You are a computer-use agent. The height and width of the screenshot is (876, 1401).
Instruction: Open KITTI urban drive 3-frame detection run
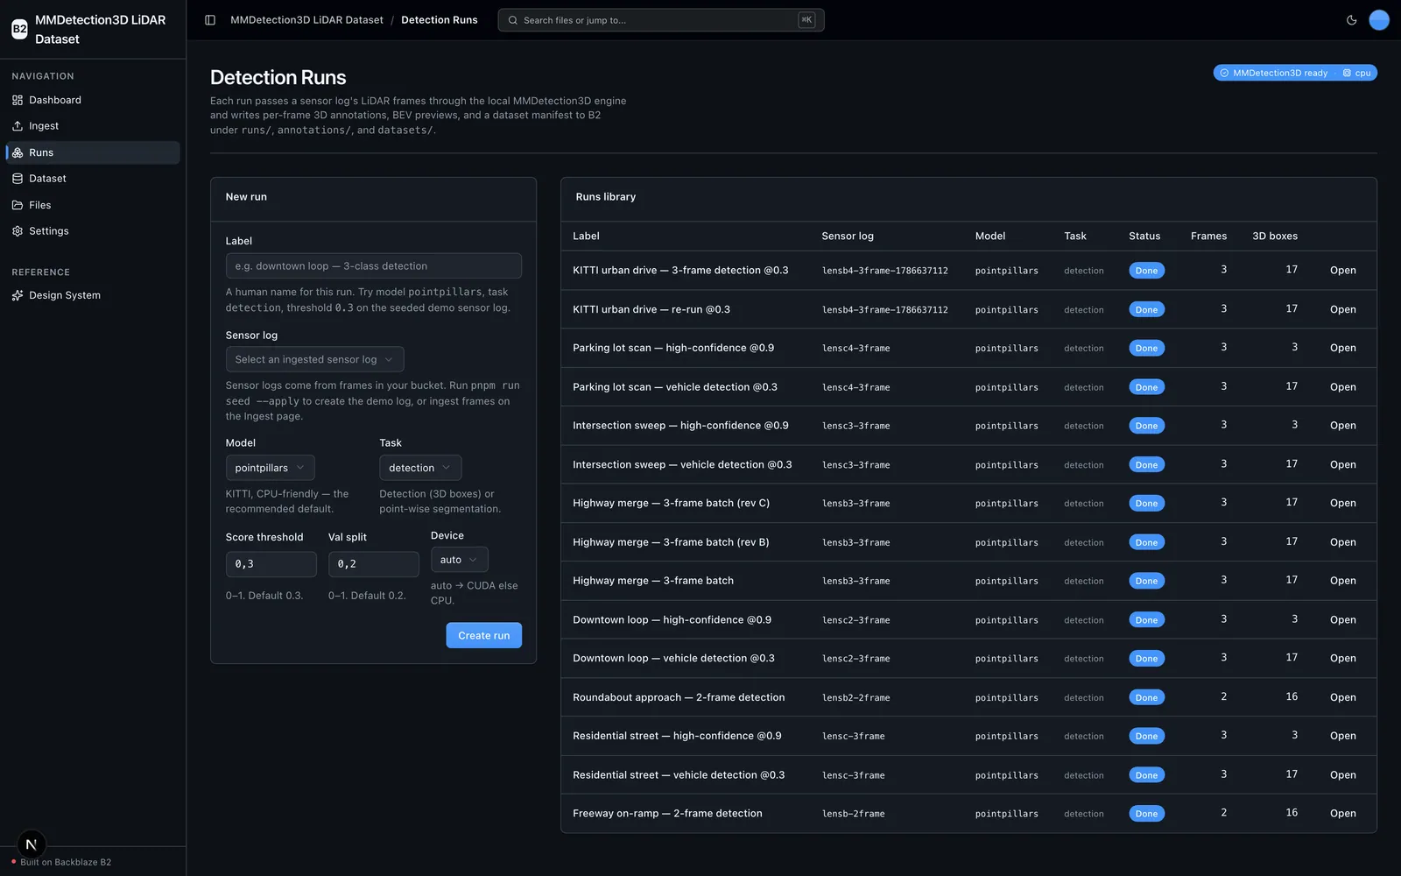(x=1342, y=271)
